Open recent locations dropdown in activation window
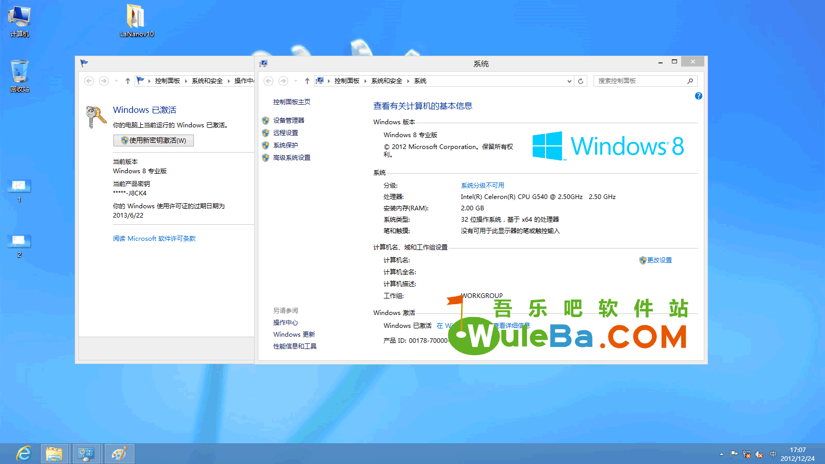 click(116, 81)
